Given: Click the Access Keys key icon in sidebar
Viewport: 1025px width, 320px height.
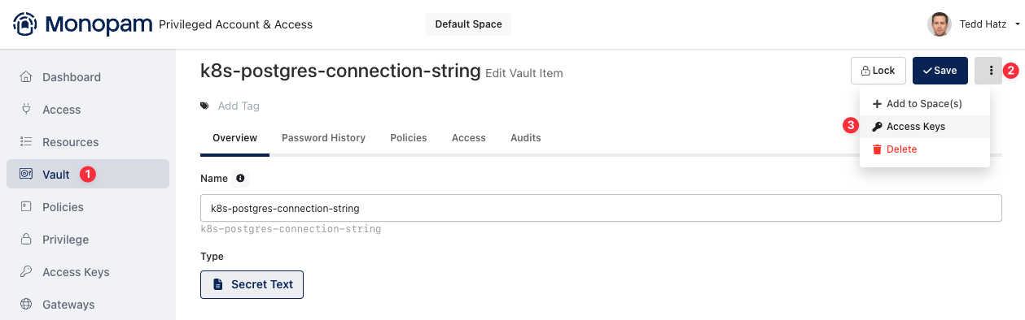Looking at the screenshot, I should click(x=26, y=272).
